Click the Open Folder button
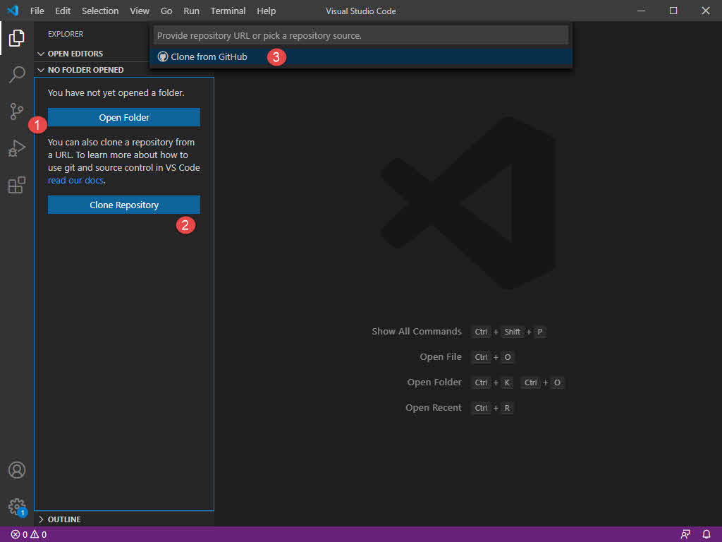 pyautogui.click(x=123, y=117)
